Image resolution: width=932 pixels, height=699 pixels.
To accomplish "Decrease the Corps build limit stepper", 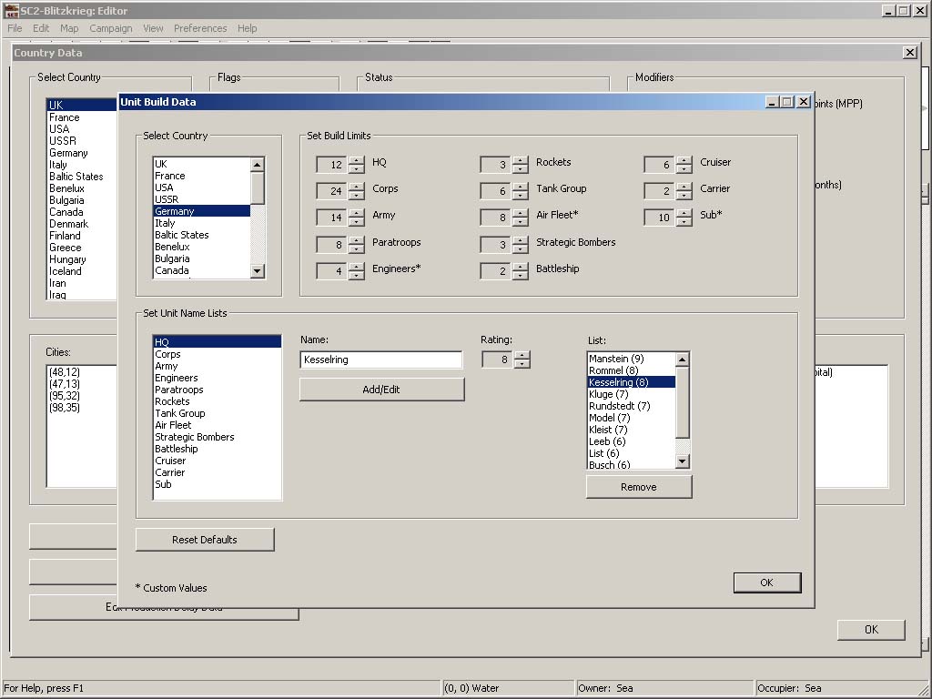I will click(356, 196).
